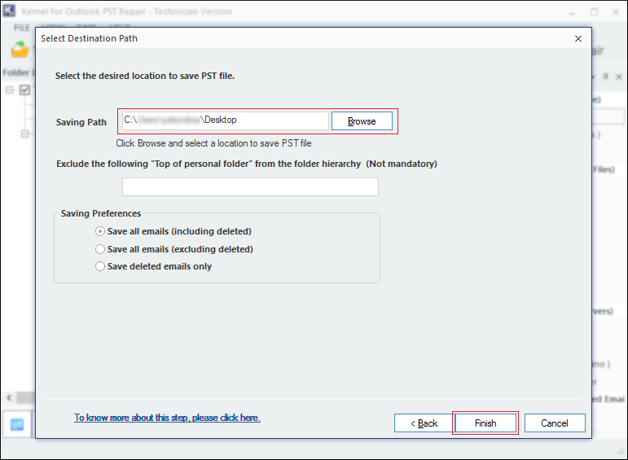The image size is (628, 460).
Task: Open the 'To know more about this step' link
Action: (167, 418)
